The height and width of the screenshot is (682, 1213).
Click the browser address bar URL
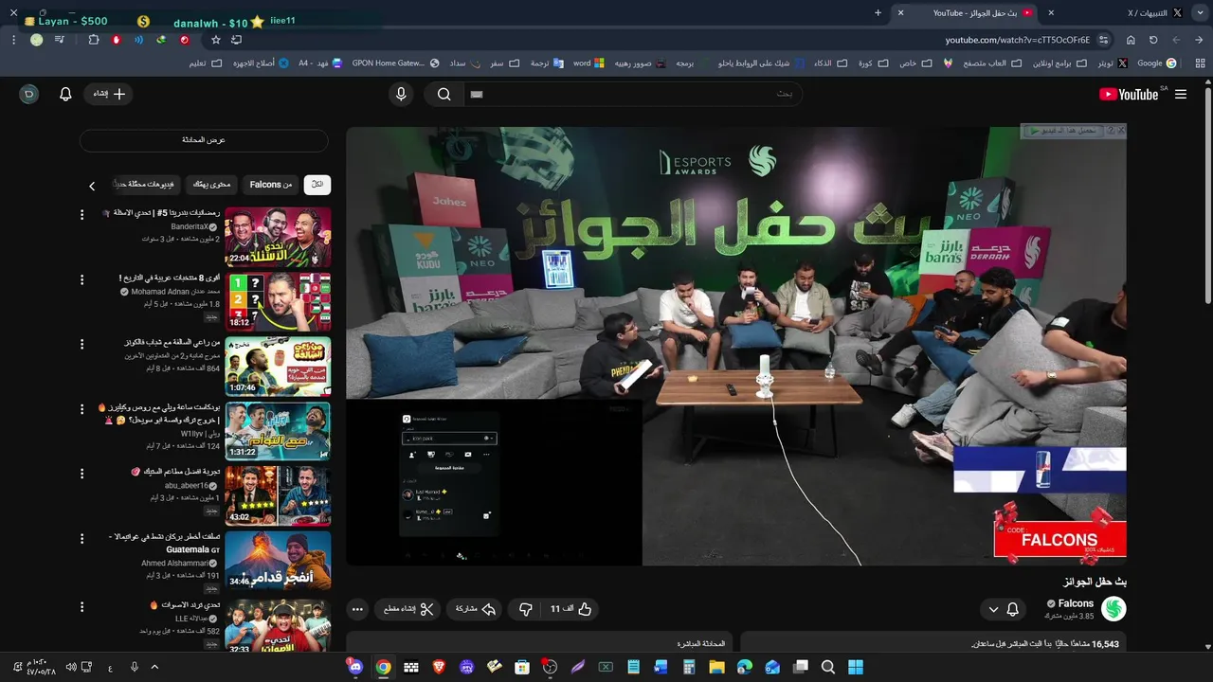(1017, 40)
